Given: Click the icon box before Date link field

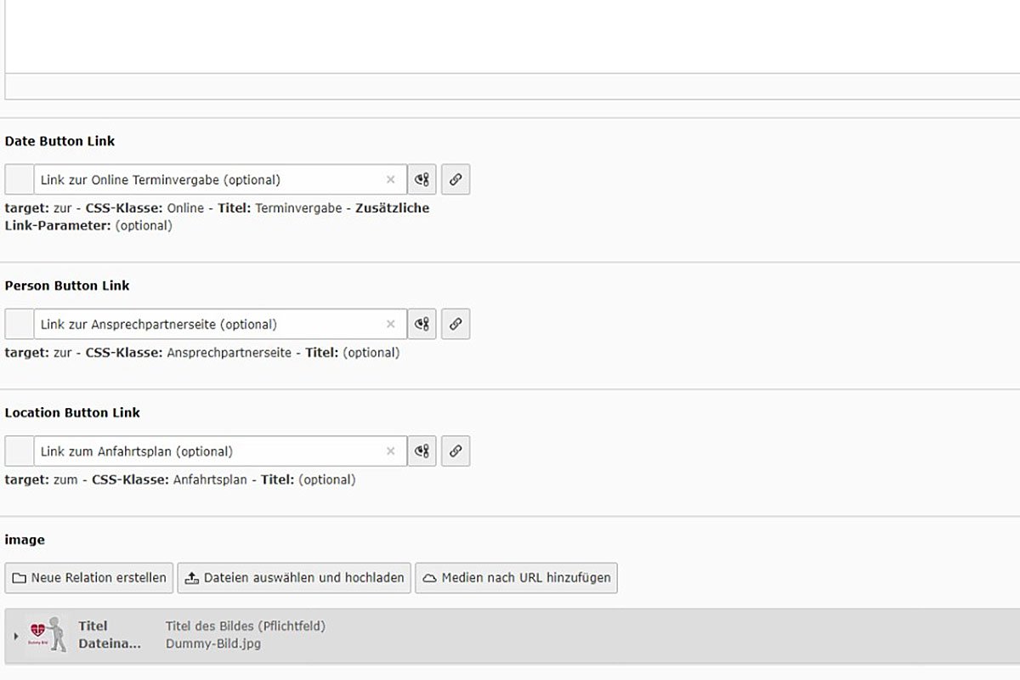Looking at the screenshot, I should 20,179.
